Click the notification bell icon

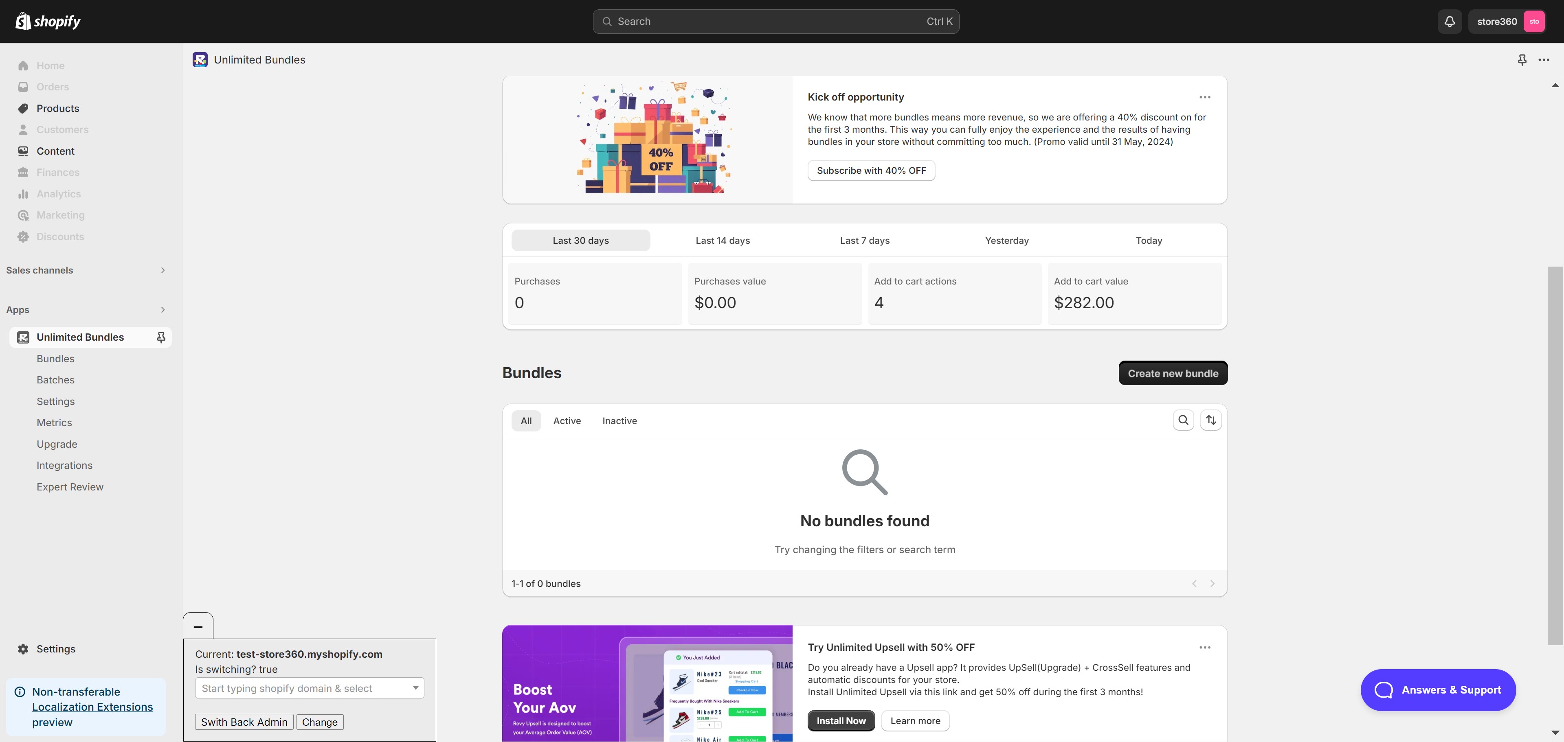click(1449, 21)
